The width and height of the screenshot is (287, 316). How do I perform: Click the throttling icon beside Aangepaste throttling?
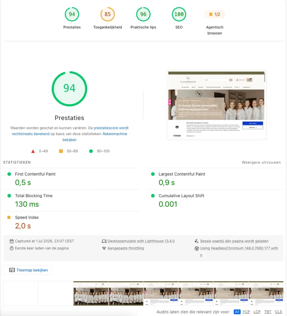pos(104,248)
